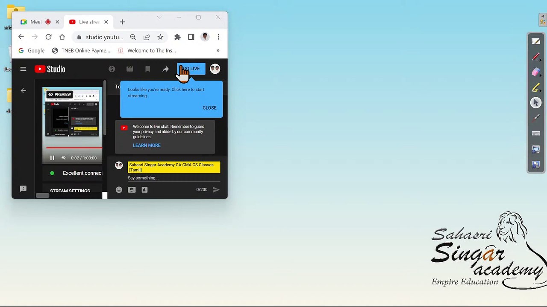Screen dimensions: 547x307
Task: Pause the stream preview playback
Action: tap(52, 158)
